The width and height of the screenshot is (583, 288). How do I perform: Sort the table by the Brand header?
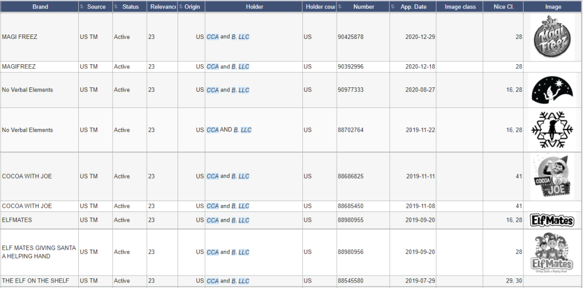click(40, 7)
